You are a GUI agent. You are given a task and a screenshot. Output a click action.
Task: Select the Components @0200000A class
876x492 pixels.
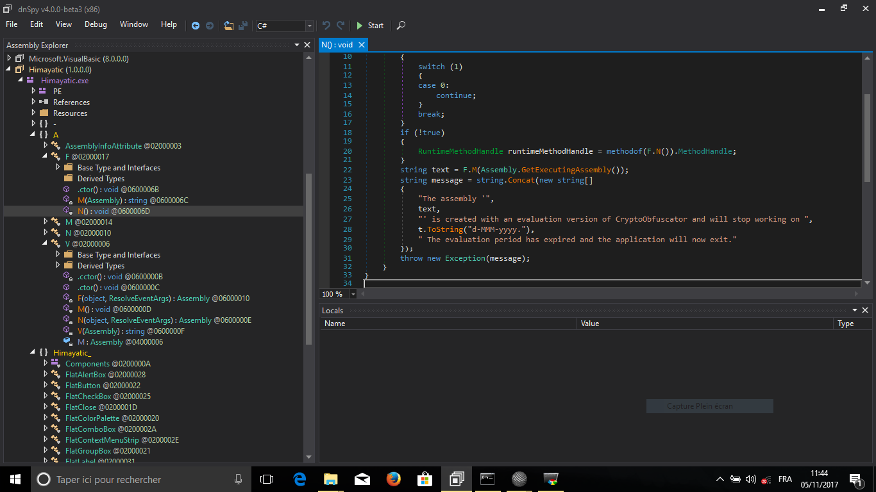[x=108, y=364]
